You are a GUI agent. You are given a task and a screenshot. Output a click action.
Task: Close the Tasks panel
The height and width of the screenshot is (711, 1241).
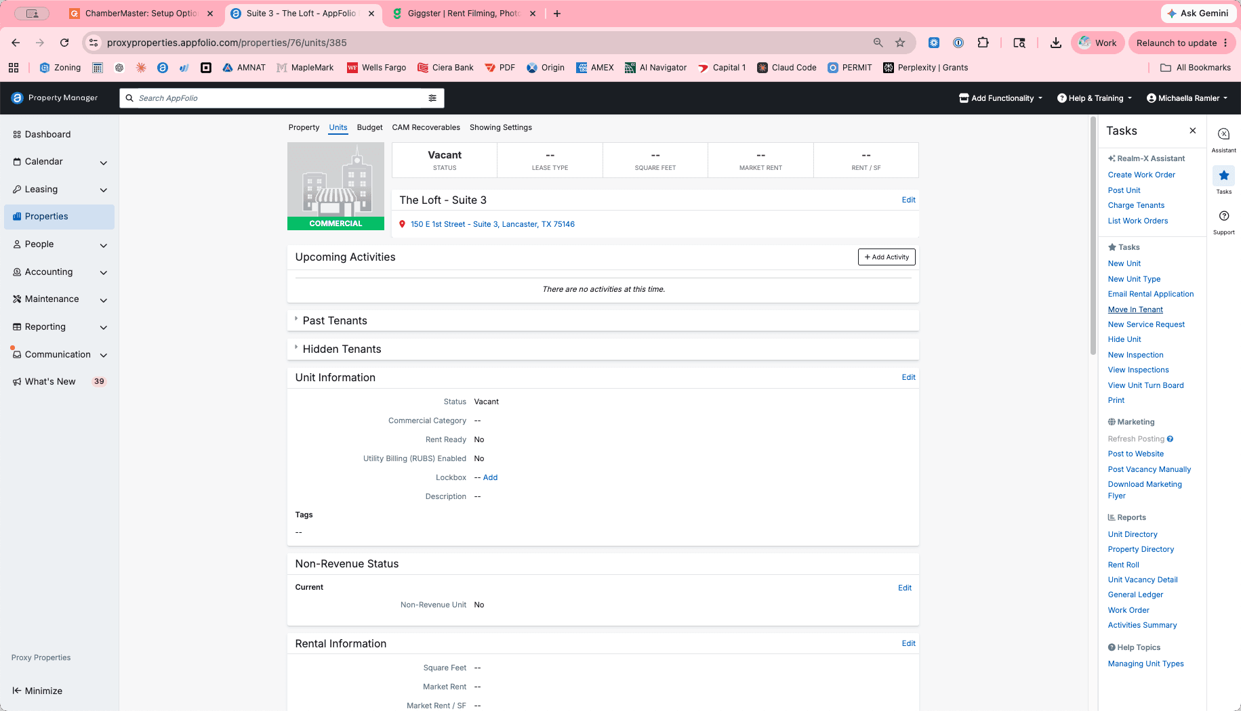tap(1193, 131)
